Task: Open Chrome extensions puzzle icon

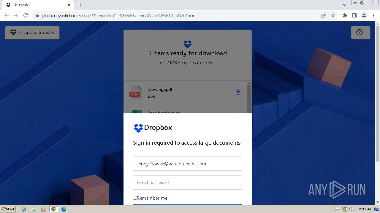Action: [345, 15]
